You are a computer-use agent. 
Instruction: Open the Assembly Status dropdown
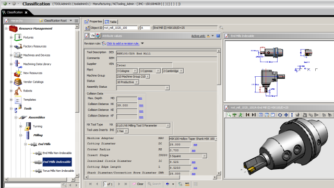point(167,88)
